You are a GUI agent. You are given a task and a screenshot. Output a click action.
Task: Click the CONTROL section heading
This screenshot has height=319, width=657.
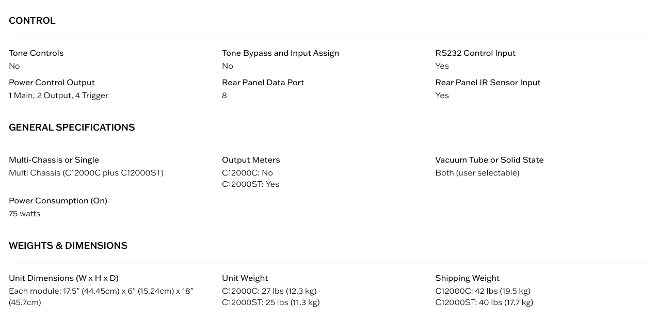pyautogui.click(x=32, y=21)
